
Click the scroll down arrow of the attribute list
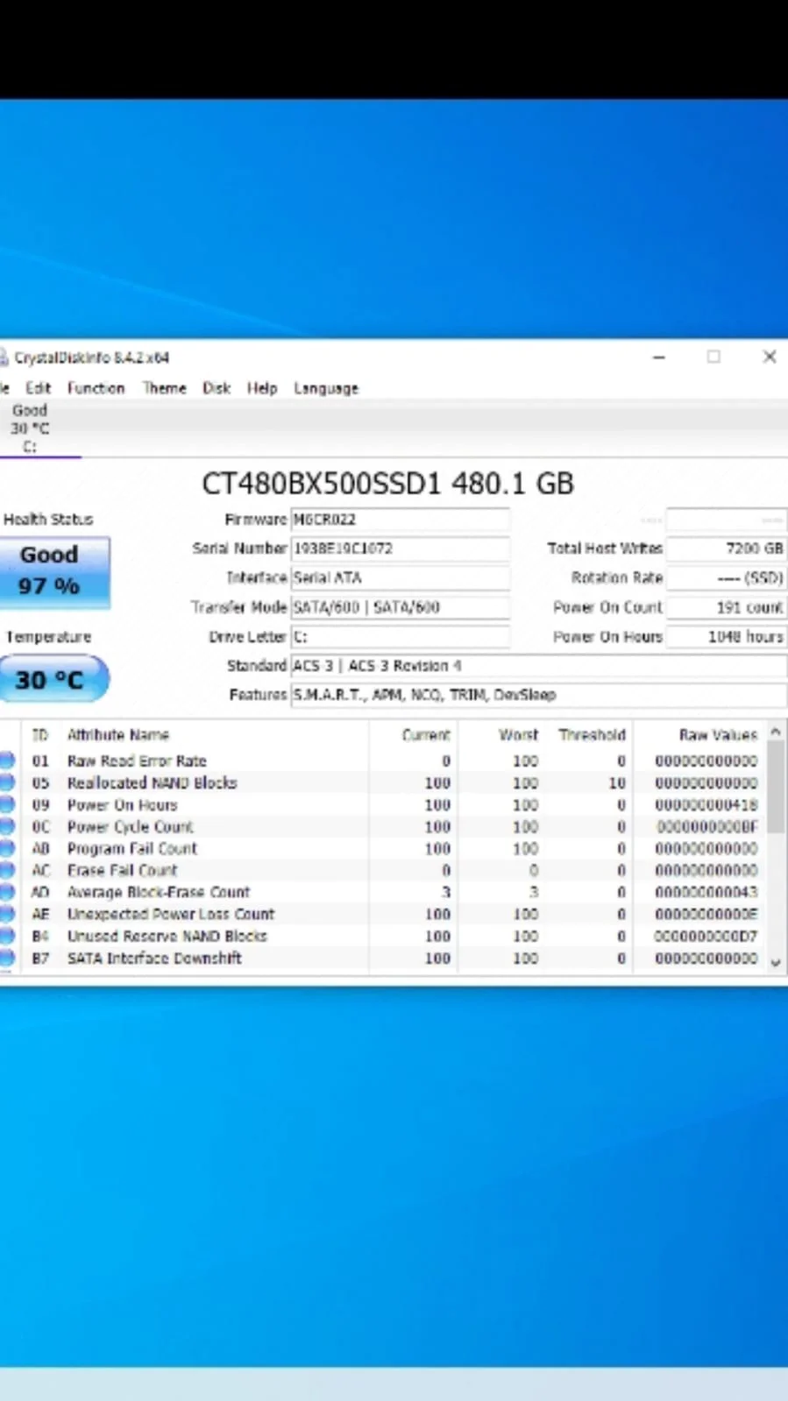(x=776, y=962)
